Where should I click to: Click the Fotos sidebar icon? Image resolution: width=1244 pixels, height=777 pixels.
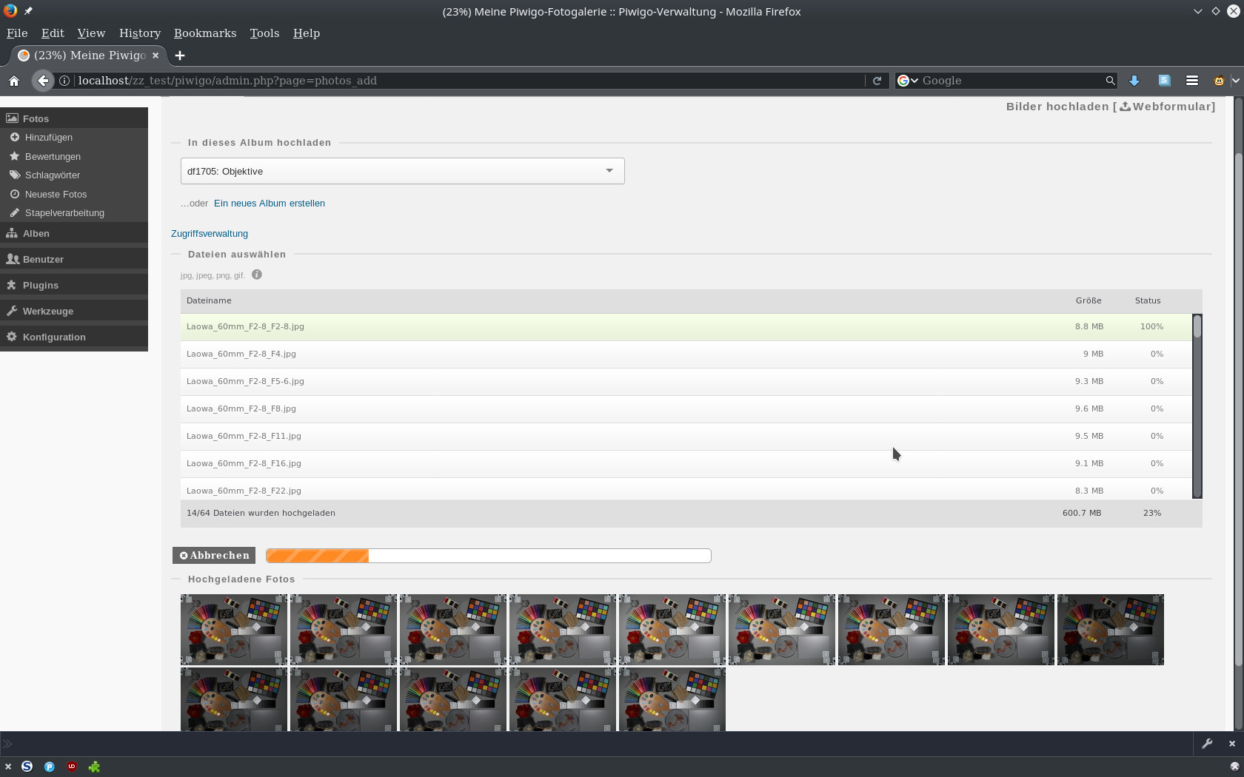tap(12, 118)
